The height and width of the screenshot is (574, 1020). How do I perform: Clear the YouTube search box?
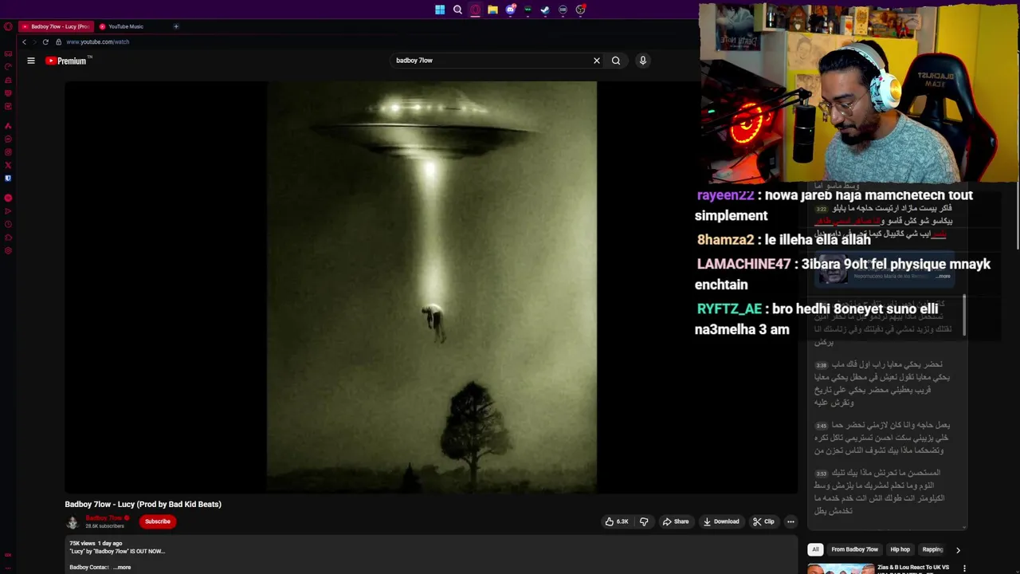tap(596, 61)
